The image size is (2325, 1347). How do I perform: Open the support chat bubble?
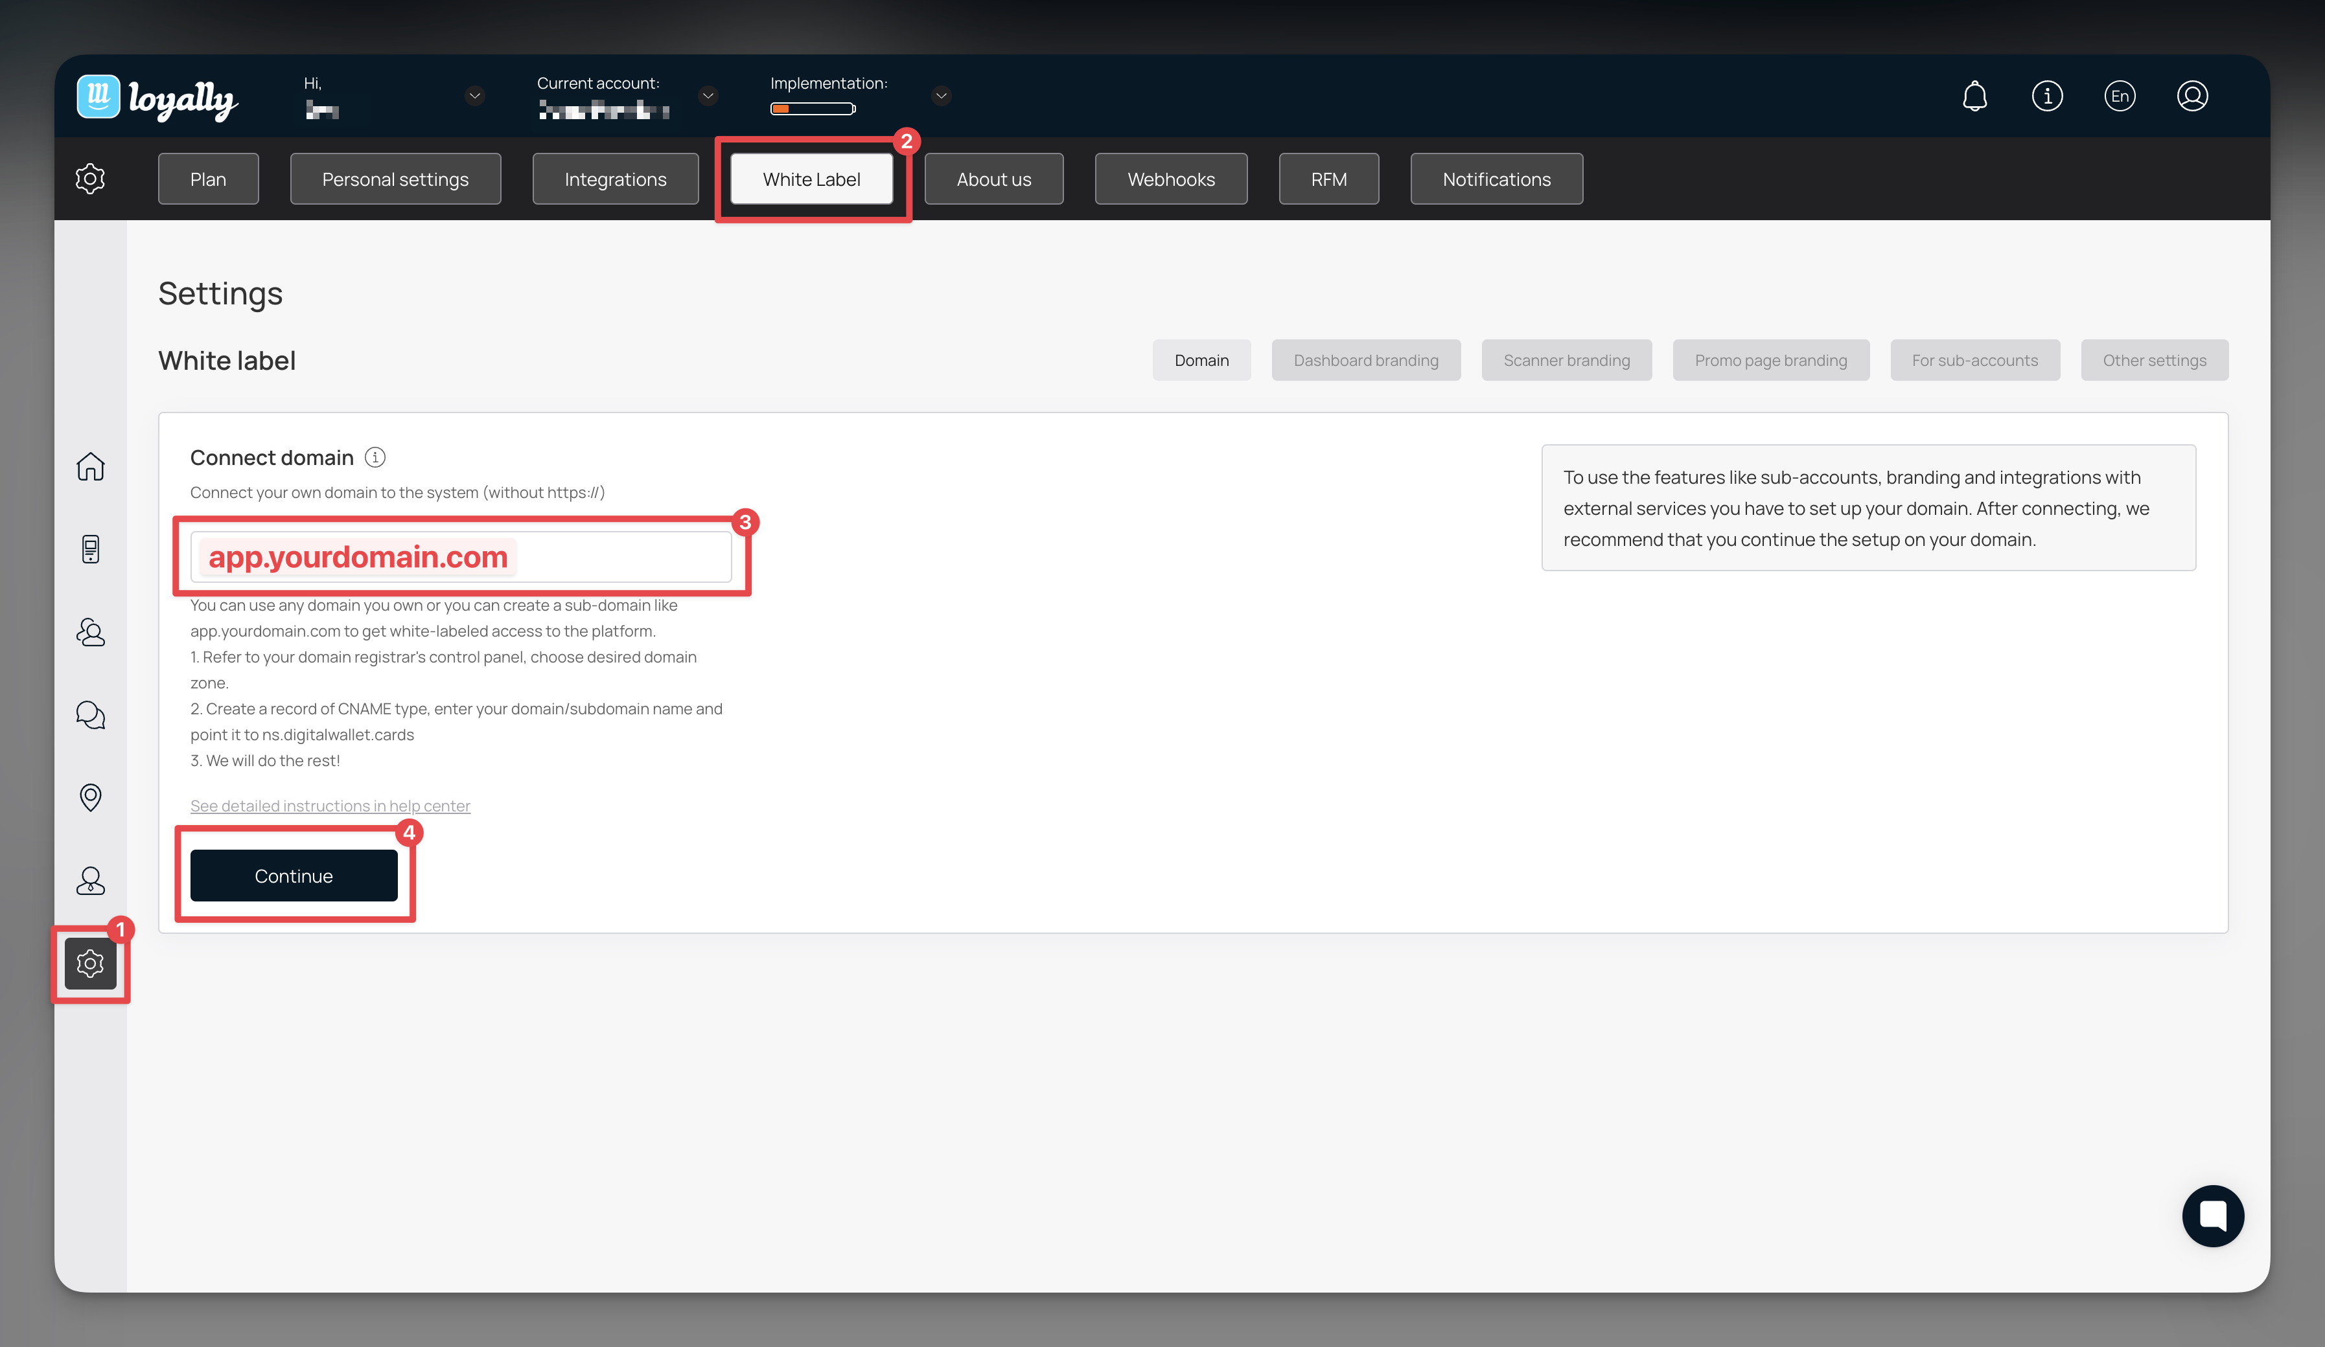tap(2212, 1215)
